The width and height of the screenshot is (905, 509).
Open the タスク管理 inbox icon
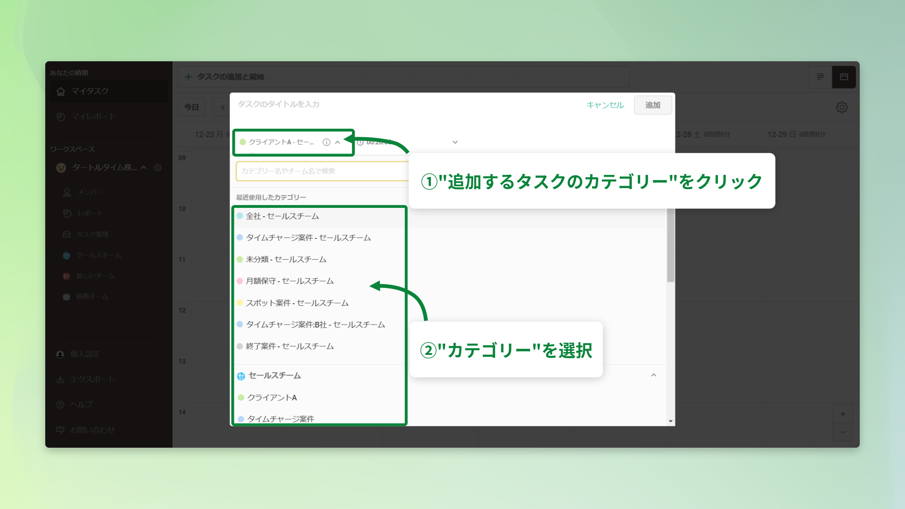[66, 234]
